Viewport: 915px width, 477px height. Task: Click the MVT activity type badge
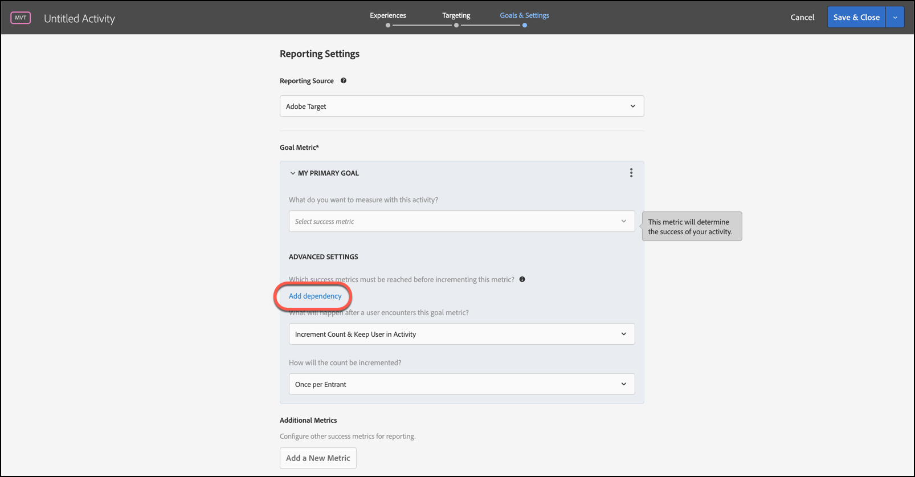(x=21, y=18)
